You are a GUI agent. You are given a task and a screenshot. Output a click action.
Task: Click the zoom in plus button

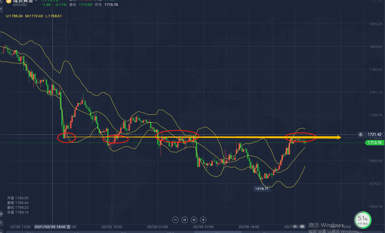(x=203, y=220)
